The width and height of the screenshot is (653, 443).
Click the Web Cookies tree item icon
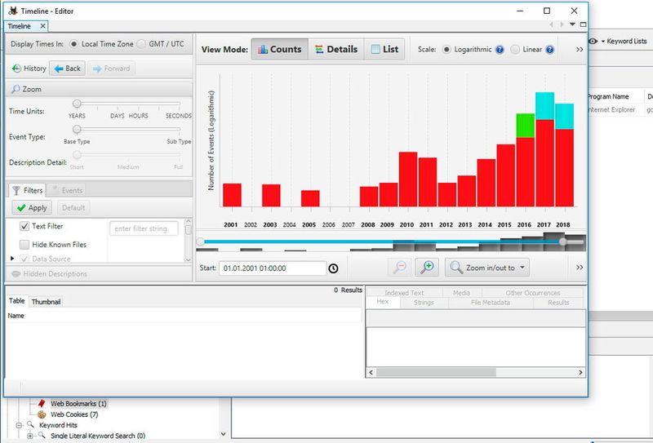tap(42, 414)
